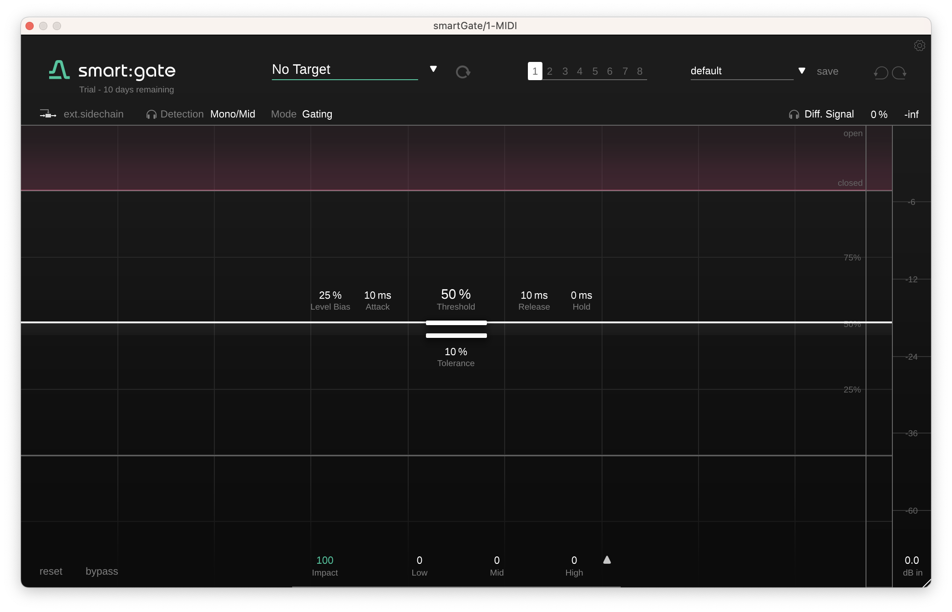952x612 pixels.
Task: Click the relearn refresh icon
Action: [463, 72]
